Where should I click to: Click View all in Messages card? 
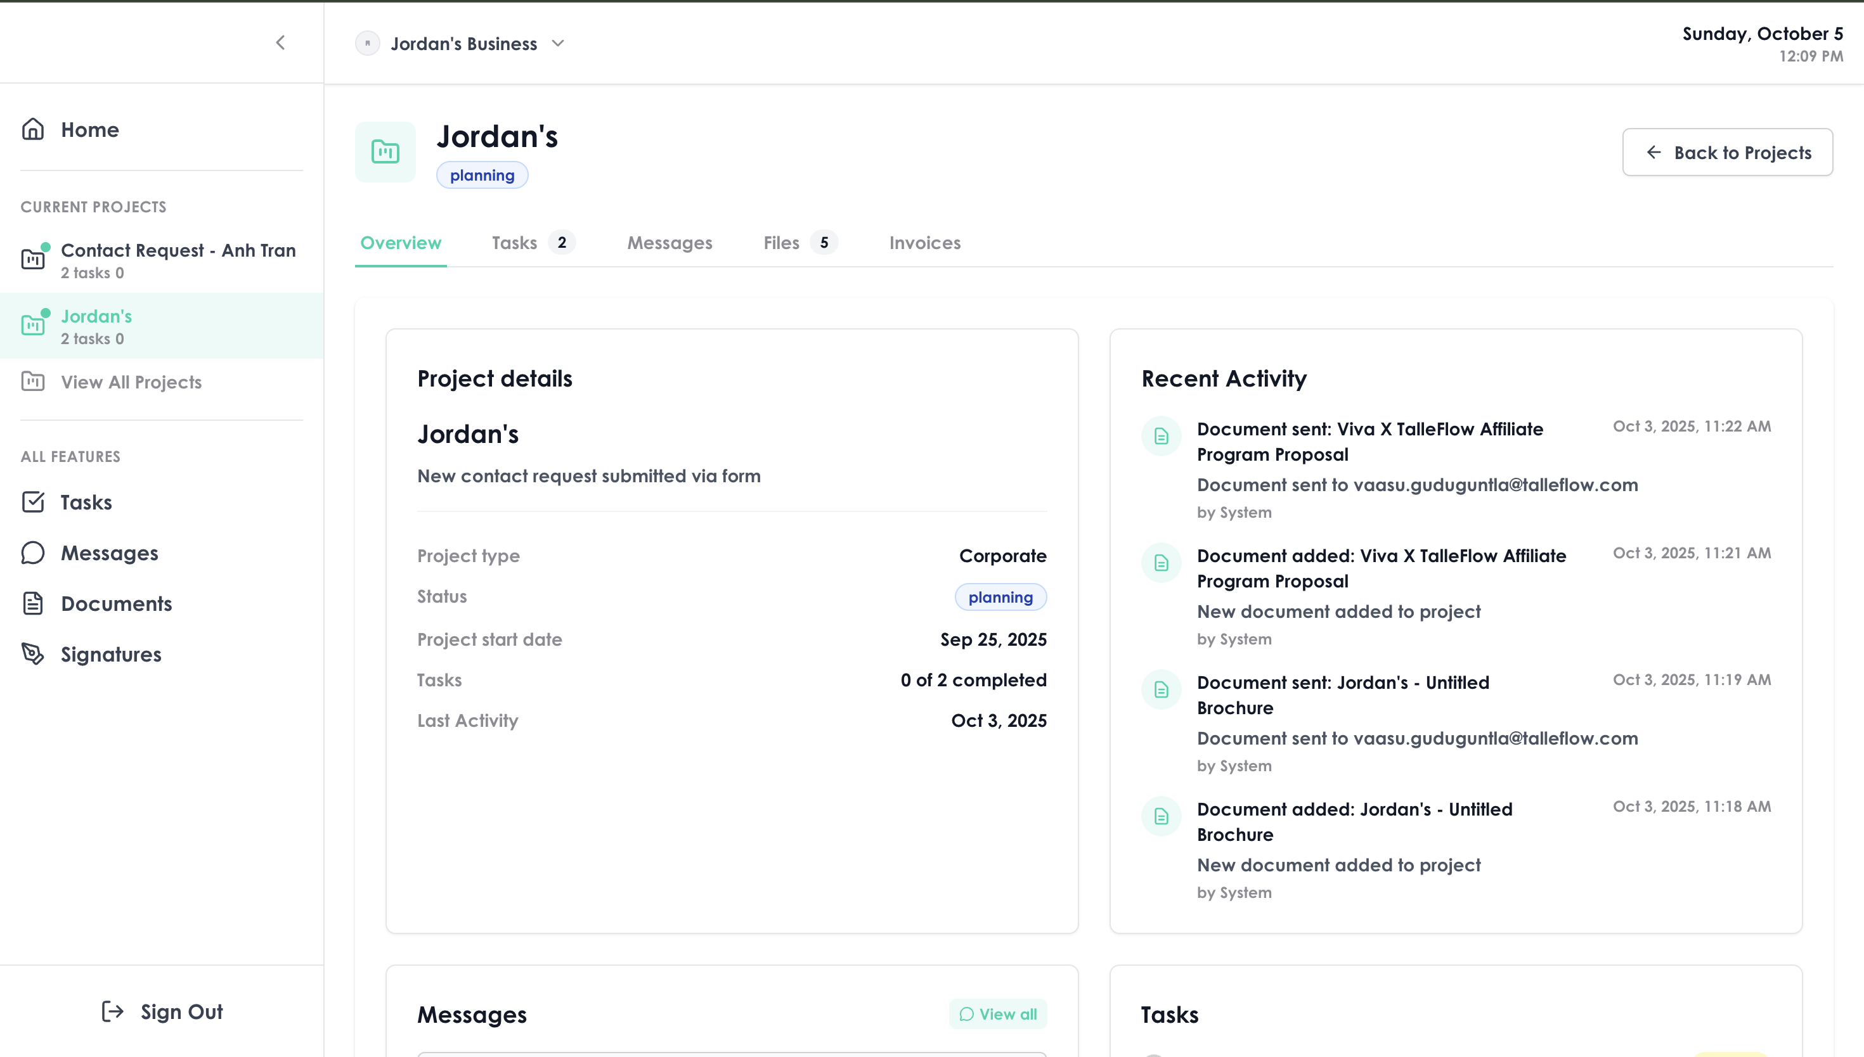pyautogui.click(x=998, y=1014)
